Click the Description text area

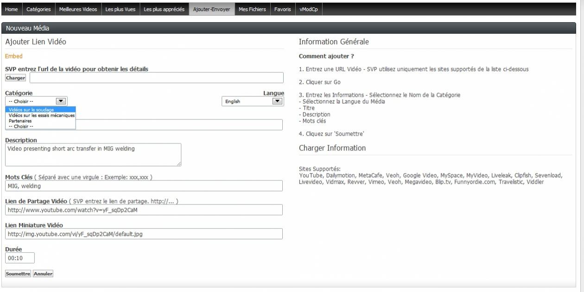click(93, 155)
